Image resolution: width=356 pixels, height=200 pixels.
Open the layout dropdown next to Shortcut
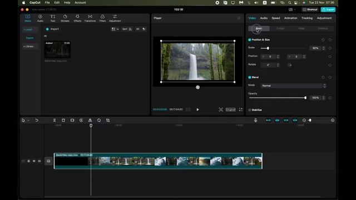point(291,10)
